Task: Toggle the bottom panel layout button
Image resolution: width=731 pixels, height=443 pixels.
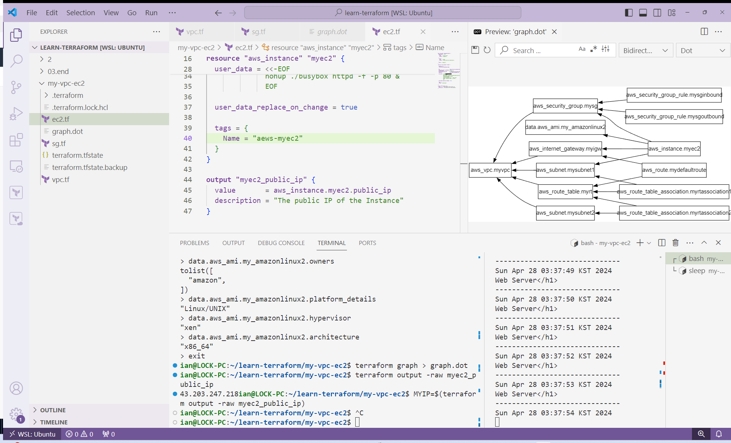Action: (643, 13)
